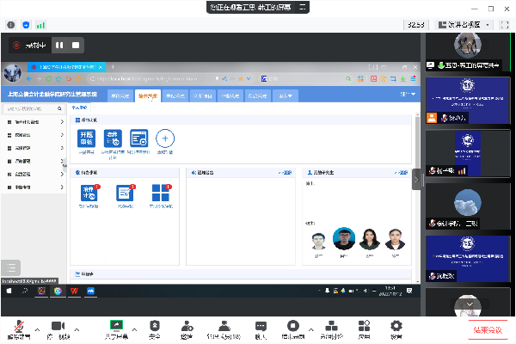Click the blue security shield status icon
Viewport: 516px width, 344px height.
point(26,25)
